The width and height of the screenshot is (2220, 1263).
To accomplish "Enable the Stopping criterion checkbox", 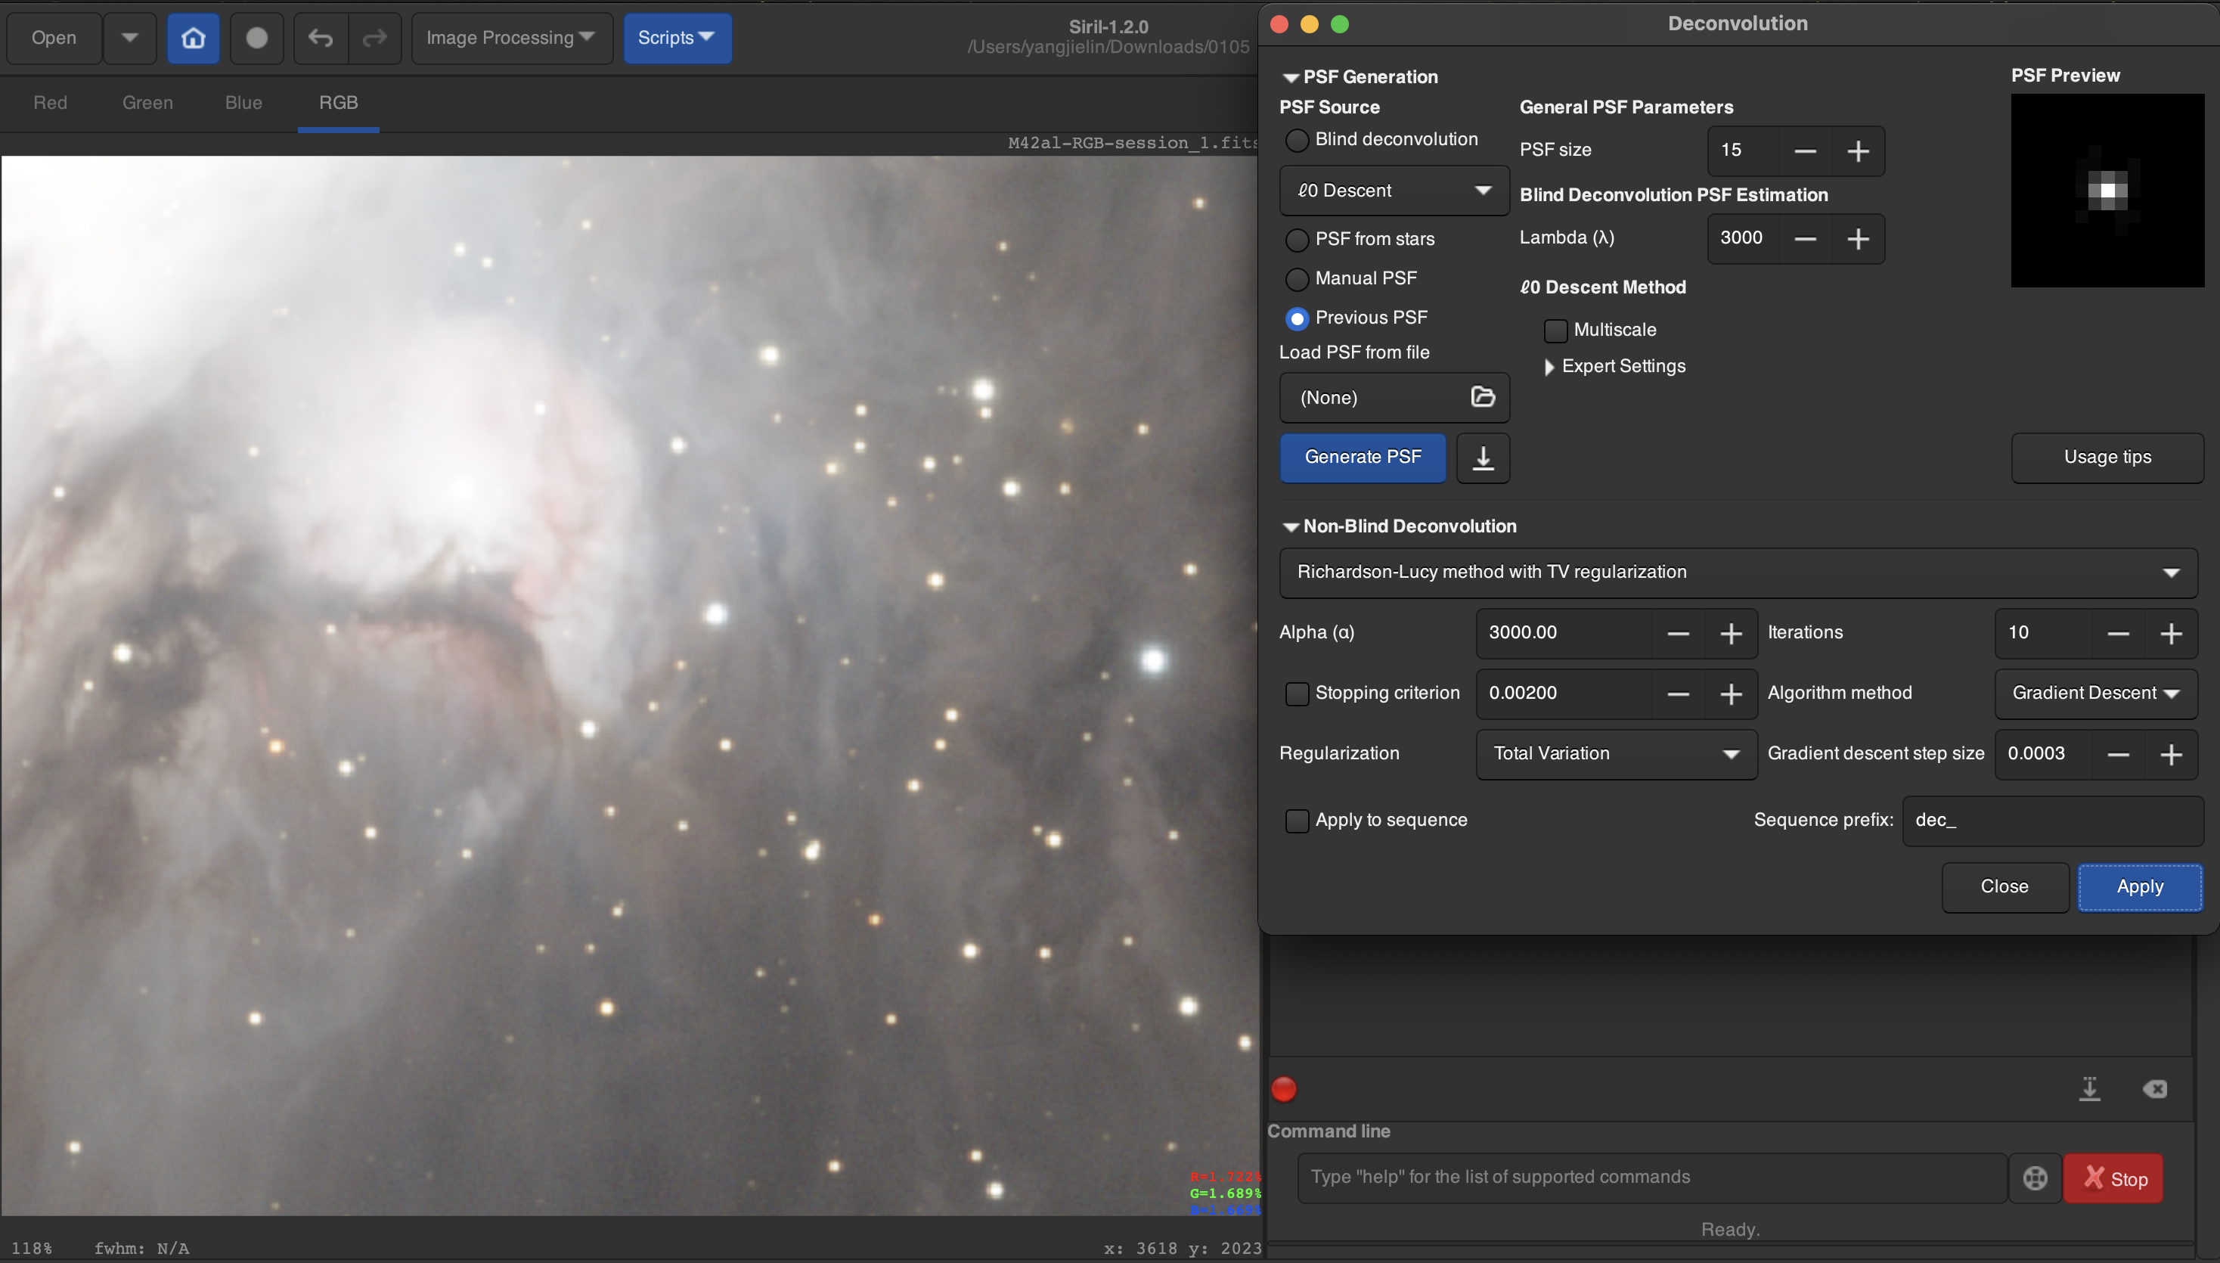I will click(1297, 693).
